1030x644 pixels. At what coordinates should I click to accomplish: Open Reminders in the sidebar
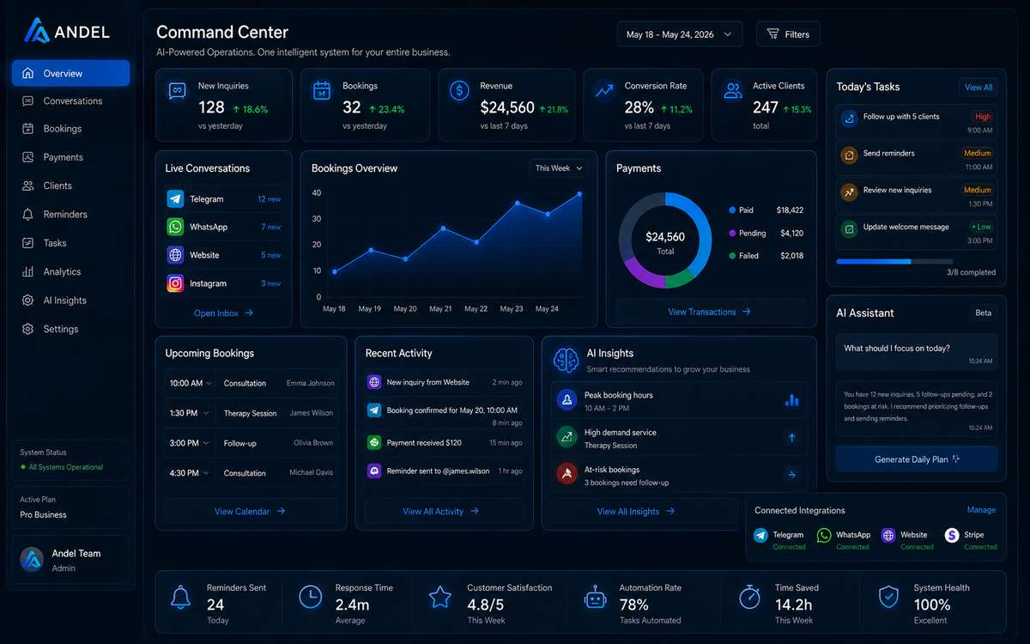tap(70, 215)
